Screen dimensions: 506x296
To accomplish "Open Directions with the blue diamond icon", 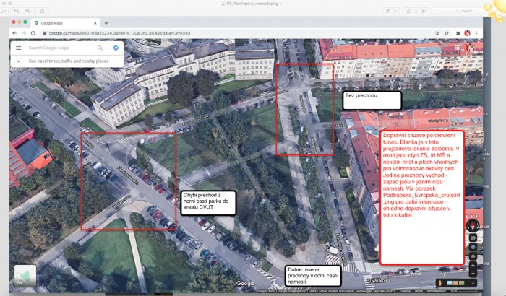I will point(116,48).
